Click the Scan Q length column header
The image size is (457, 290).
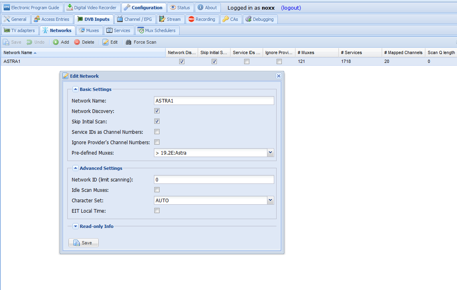pyautogui.click(x=441, y=53)
